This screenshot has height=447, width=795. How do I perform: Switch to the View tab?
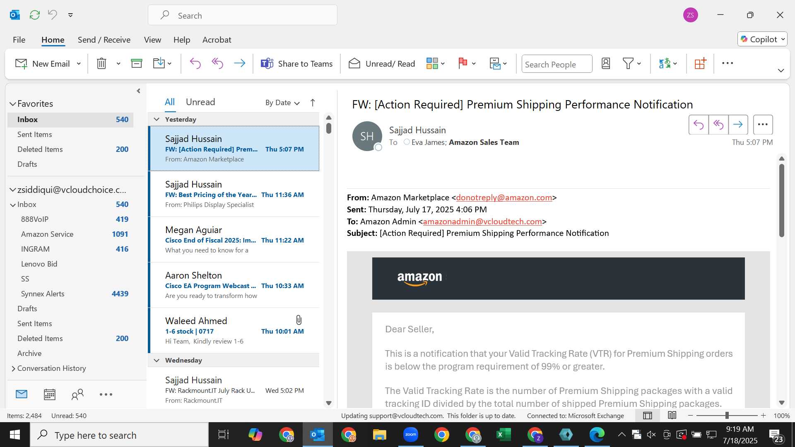click(152, 40)
